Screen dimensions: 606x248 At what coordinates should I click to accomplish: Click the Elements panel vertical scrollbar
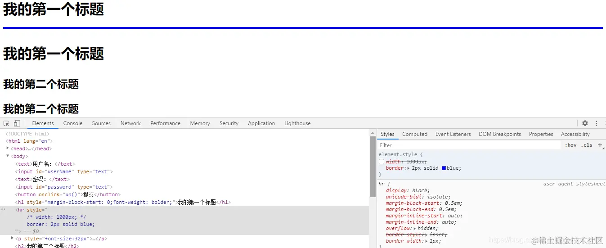(373, 167)
